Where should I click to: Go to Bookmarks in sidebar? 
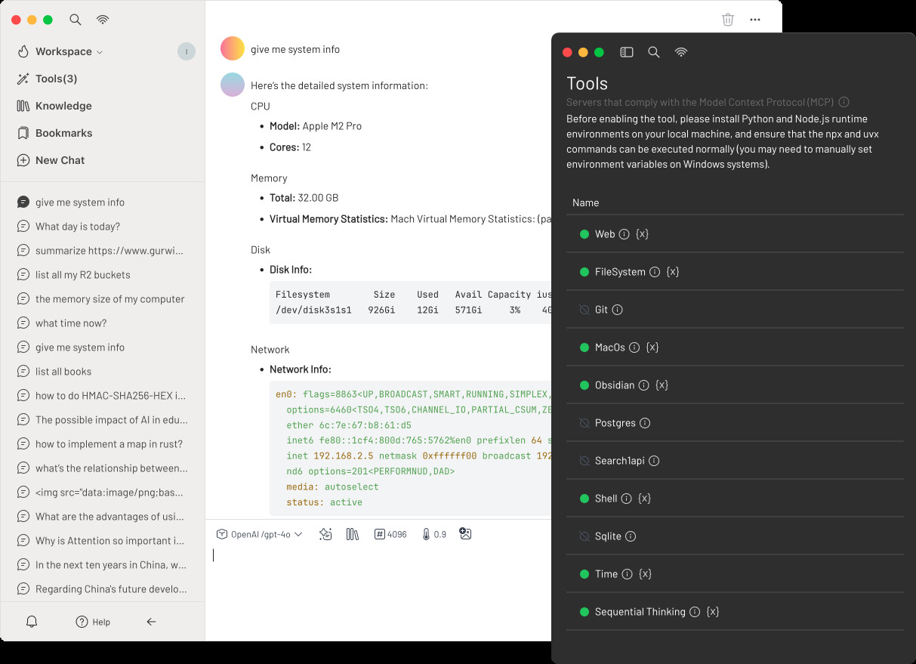click(54, 133)
